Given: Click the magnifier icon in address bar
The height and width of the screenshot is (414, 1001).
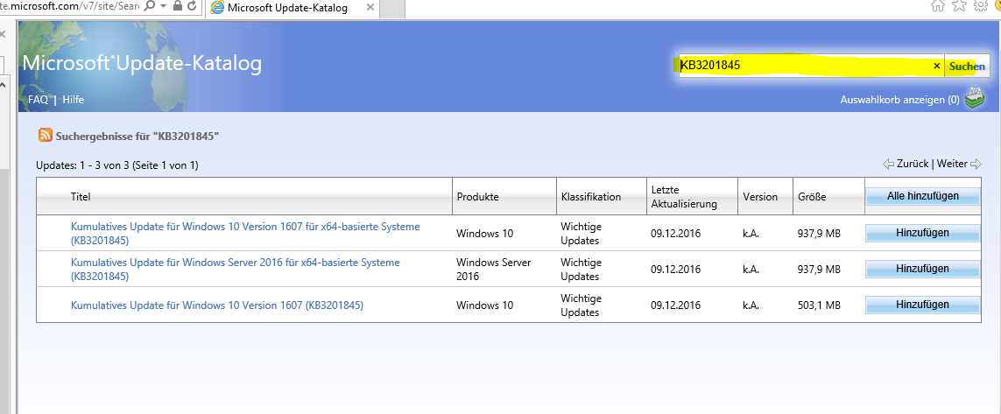Looking at the screenshot, I should coord(149,6).
